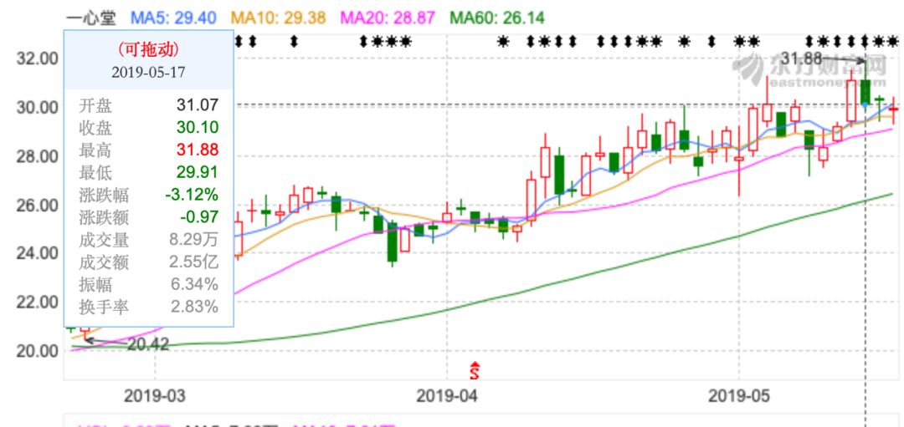Select the MA20: 28.87 legend label
The height and width of the screenshot is (427, 904).
[x=388, y=17]
